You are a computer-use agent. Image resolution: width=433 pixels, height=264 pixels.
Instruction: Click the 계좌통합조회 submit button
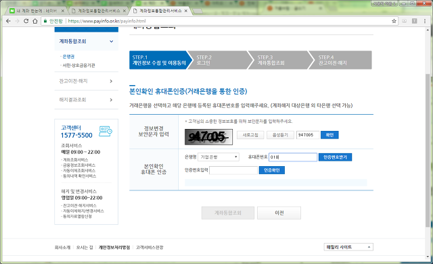[x=228, y=213]
